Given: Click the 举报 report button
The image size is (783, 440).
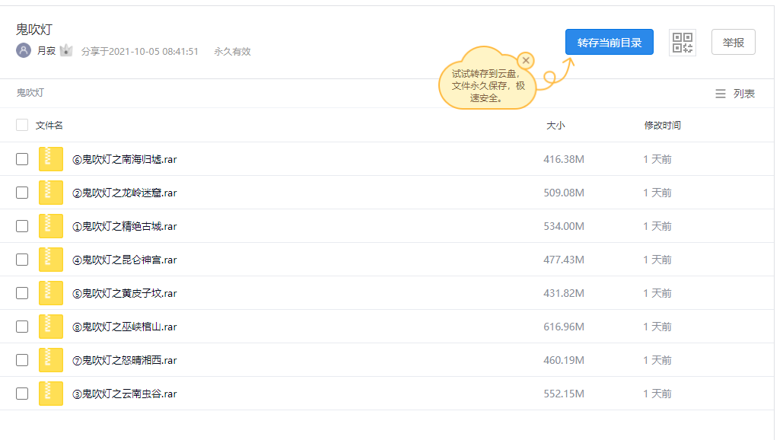Looking at the screenshot, I should [733, 43].
